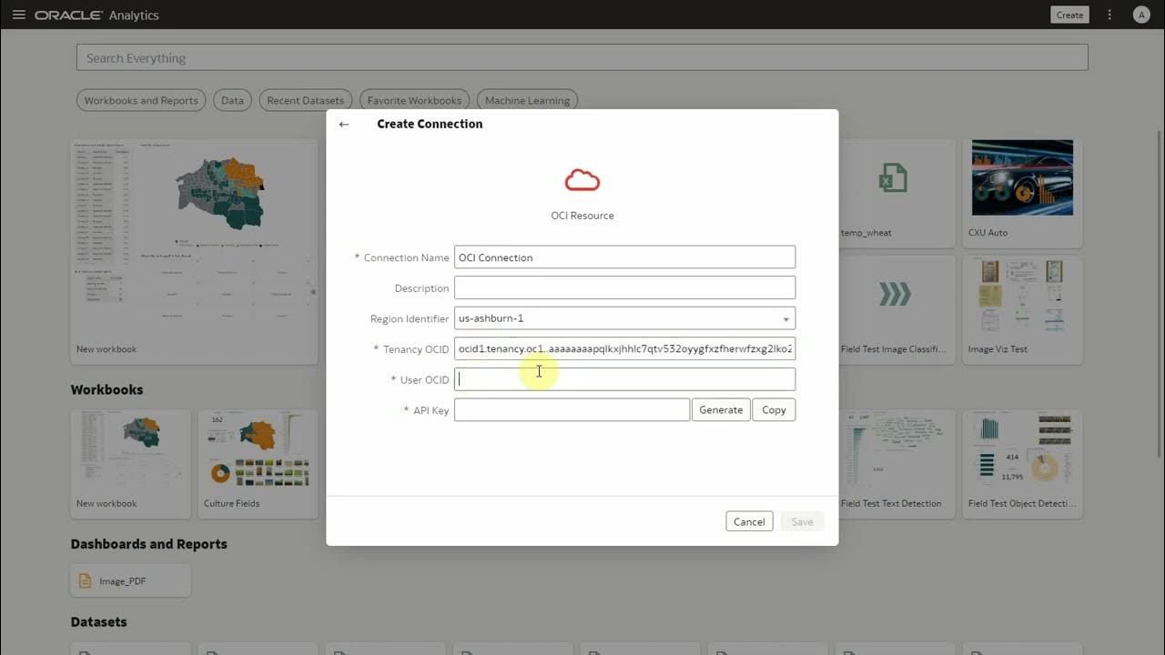The image size is (1165, 655).
Task: Select the Machine Learning filter chip
Action: click(x=527, y=100)
